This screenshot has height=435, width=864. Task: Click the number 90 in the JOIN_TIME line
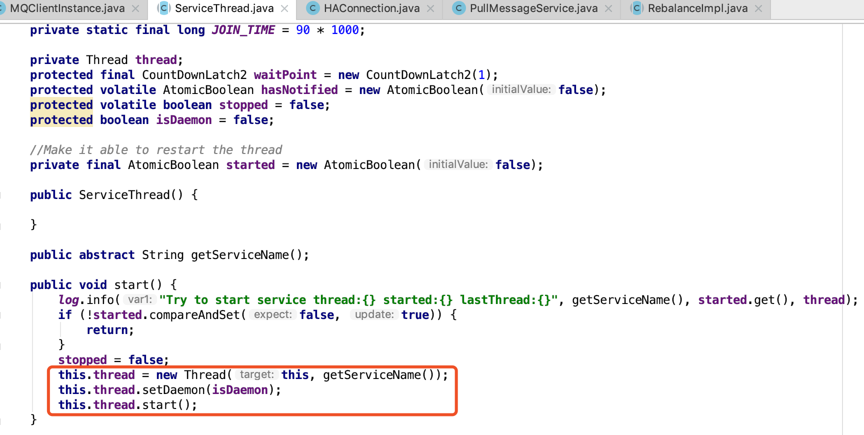click(303, 30)
